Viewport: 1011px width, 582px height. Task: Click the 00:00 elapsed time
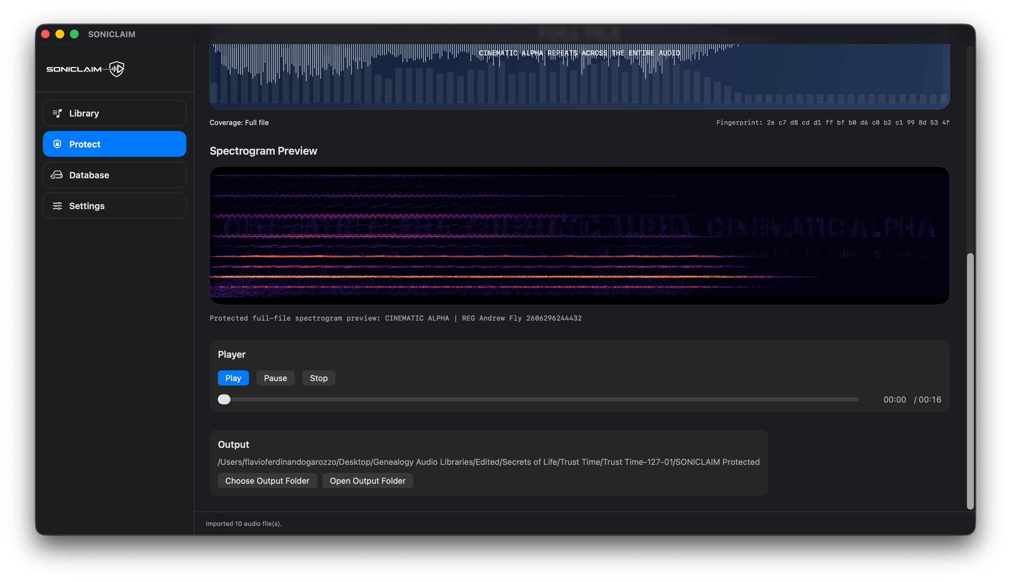pyautogui.click(x=894, y=399)
